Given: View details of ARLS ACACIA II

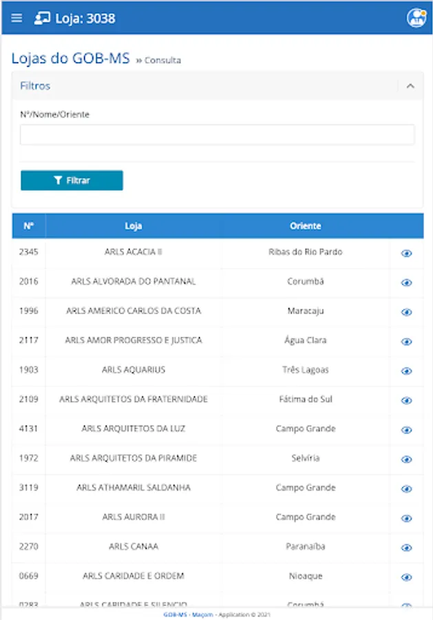Looking at the screenshot, I should (407, 253).
